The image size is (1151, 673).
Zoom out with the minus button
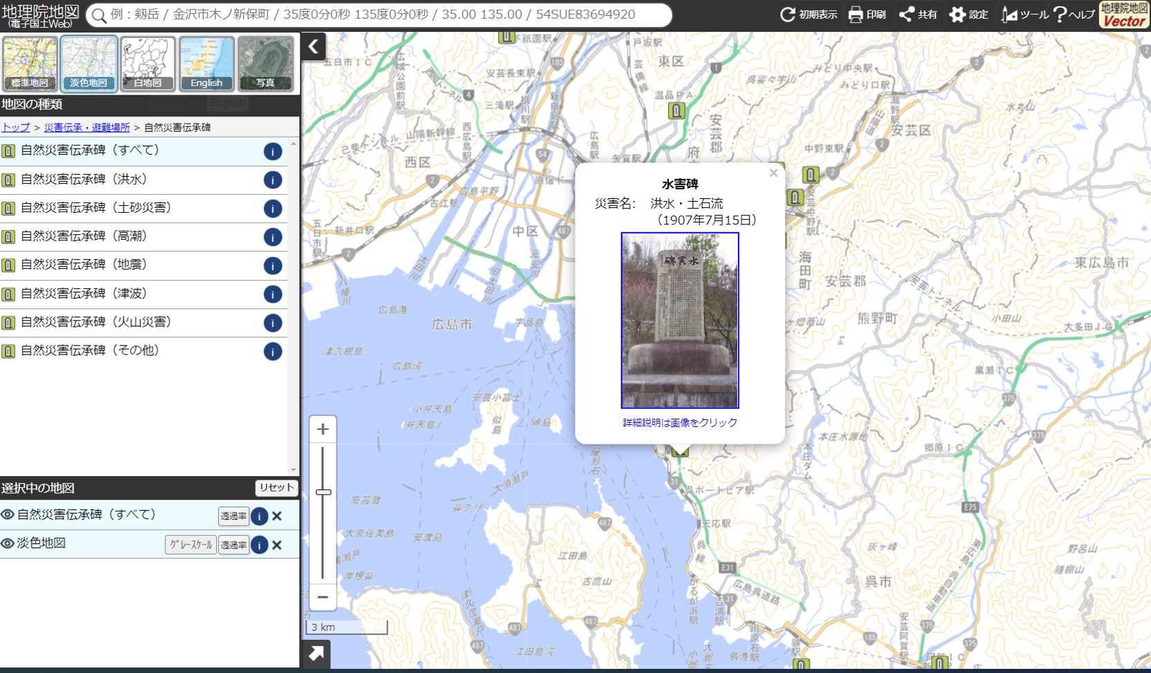(323, 597)
